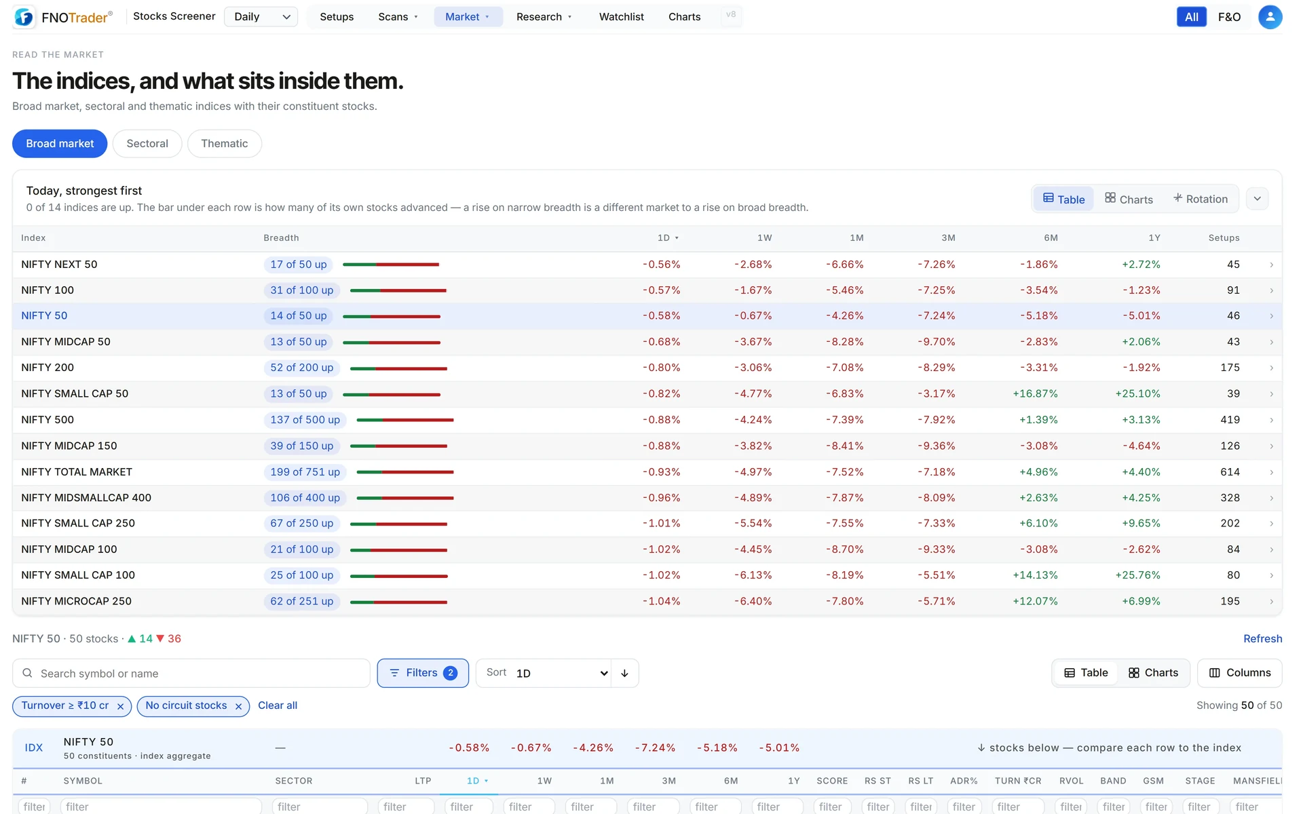Open the Daily timeframe dropdown

pyautogui.click(x=261, y=17)
